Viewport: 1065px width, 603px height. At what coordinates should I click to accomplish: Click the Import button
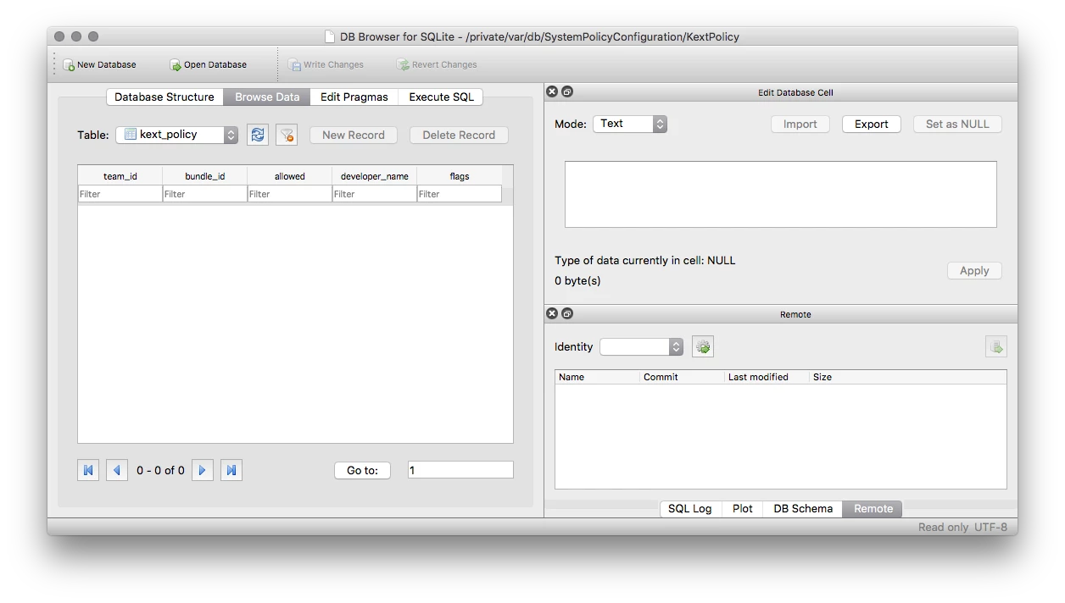800,124
